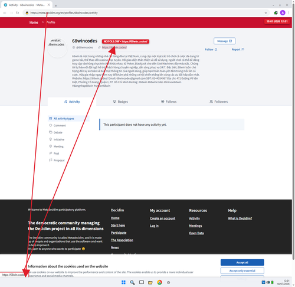Click the Message button

pyautogui.click(x=224, y=41)
